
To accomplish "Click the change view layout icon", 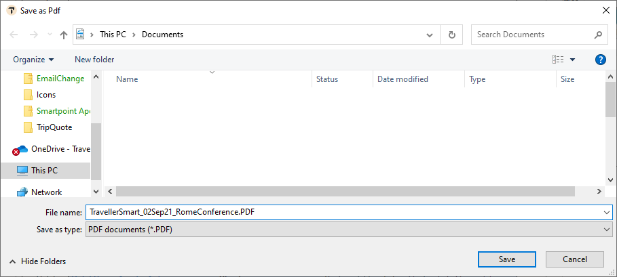I will (558, 60).
